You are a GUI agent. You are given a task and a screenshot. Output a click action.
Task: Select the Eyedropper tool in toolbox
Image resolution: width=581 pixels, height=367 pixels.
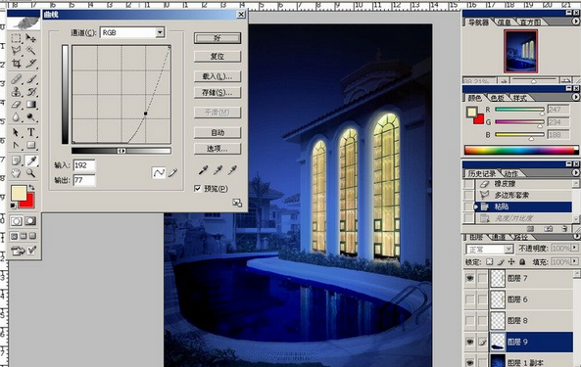(30, 161)
